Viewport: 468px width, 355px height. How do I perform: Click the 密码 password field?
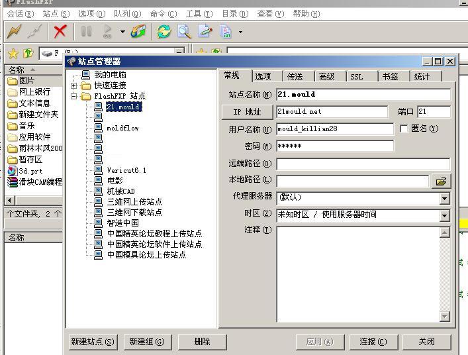[x=335, y=146]
